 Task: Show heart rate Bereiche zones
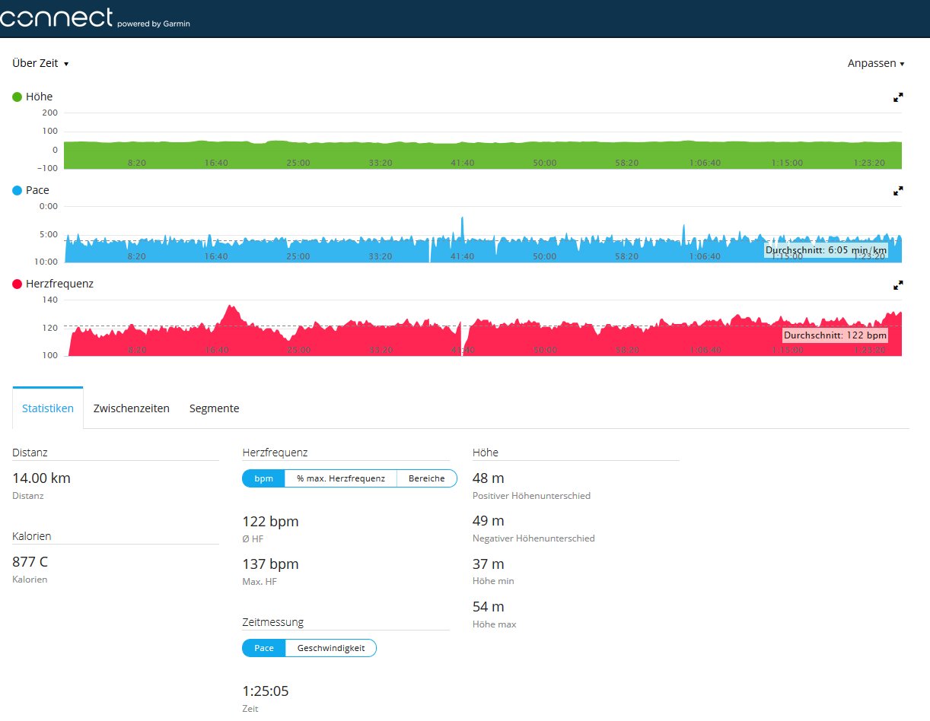pos(426,478)
